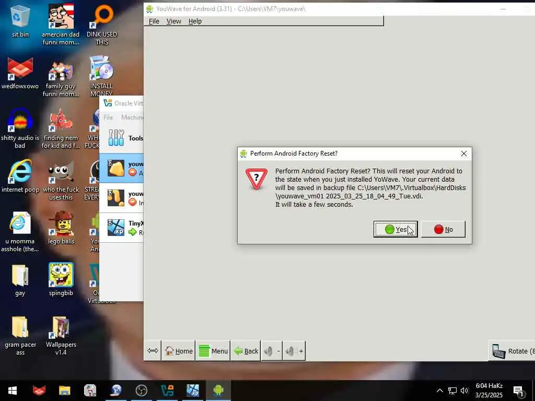The image size is (535, 401).
Task: Open the system tray volume control
Action: [464, 391]
